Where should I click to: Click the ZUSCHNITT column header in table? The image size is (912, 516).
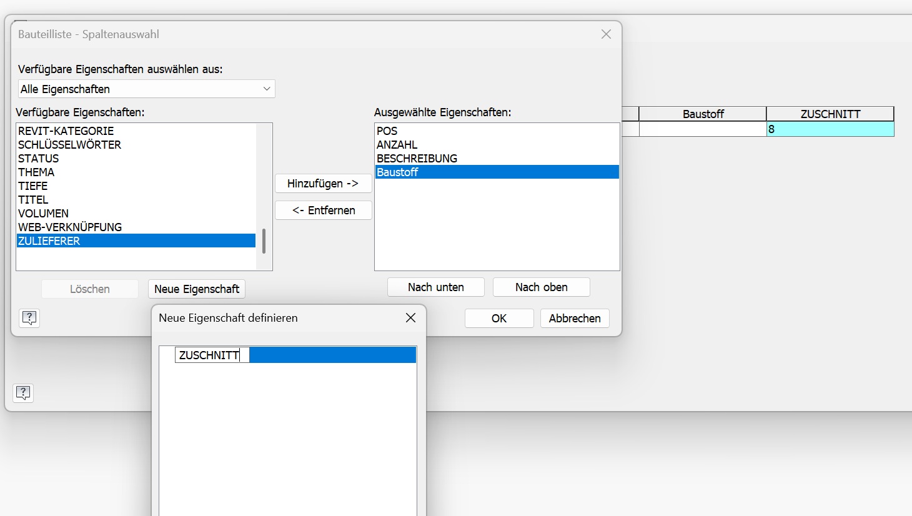[x=830, y=114]
